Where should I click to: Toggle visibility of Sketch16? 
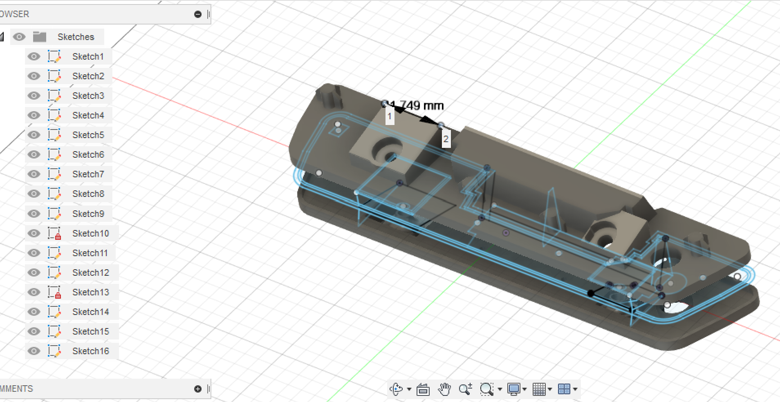[34, 351]
